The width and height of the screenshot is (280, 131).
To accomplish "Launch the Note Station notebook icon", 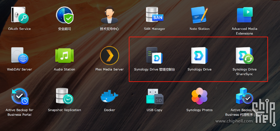I will 199,15.
